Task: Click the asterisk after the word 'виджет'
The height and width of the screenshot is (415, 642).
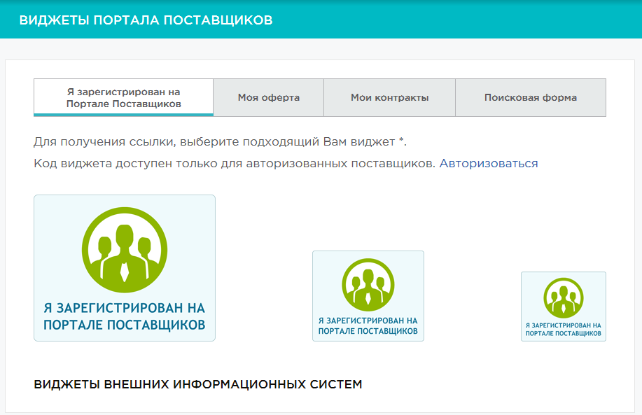Action: click(402, 141)
